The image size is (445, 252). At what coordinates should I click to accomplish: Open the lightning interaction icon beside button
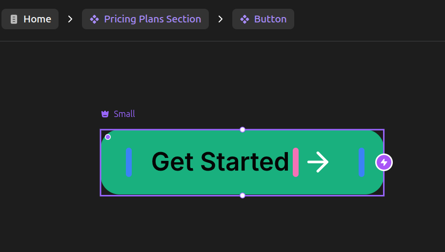coord(384,162)
